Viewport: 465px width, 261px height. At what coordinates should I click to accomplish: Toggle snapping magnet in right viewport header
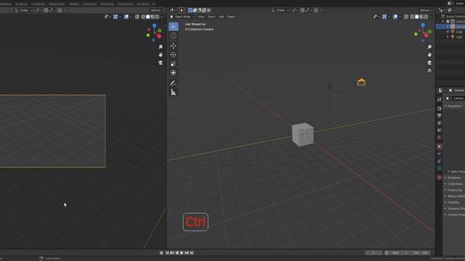pos(302,10)
